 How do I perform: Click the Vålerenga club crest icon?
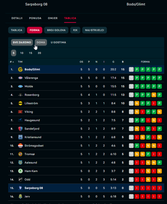click(20, 78)
